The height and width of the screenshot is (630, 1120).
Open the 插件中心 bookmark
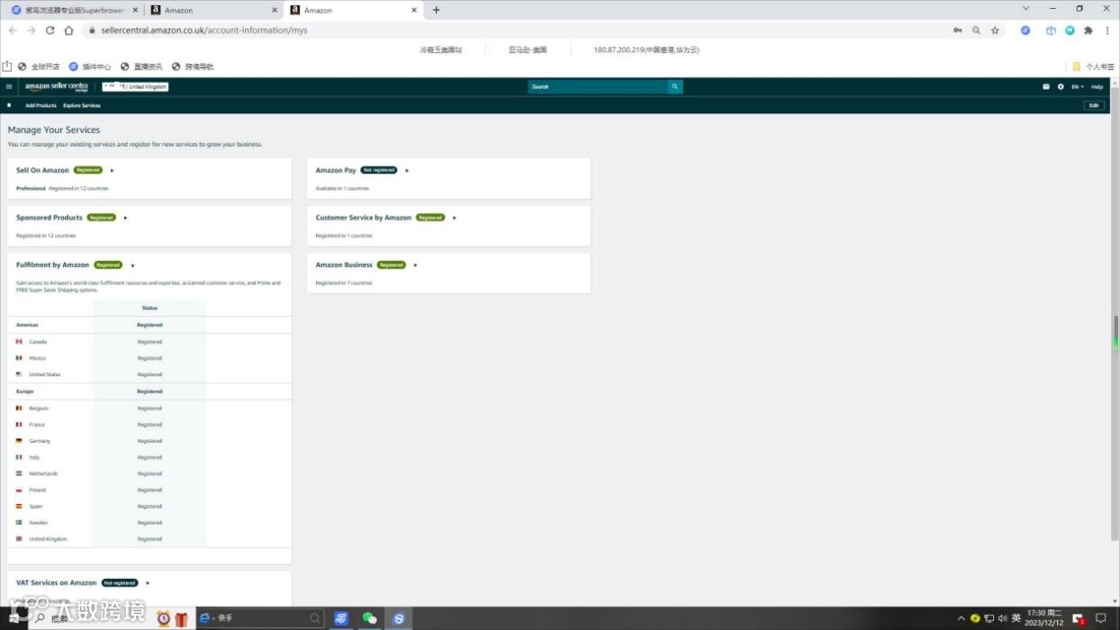coord(90,67)
